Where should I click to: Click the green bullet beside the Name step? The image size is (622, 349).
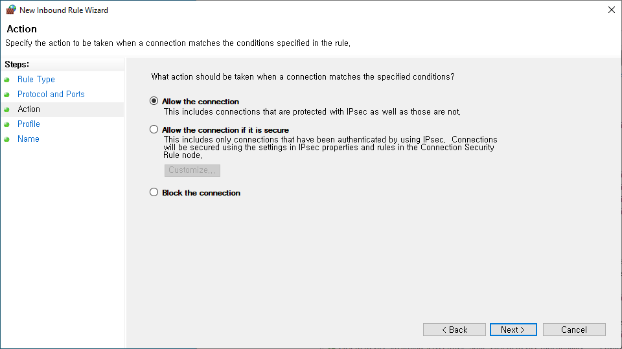[x=6, y=139]
